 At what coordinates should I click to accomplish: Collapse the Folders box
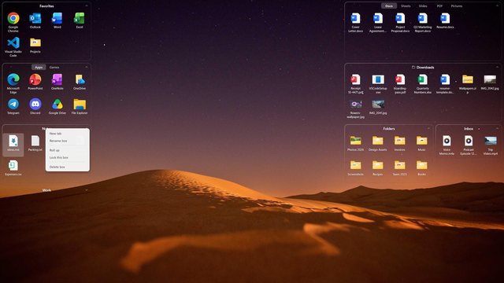(x=428, y=129)
